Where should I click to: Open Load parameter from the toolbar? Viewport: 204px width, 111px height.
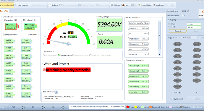tap(22, 5)
